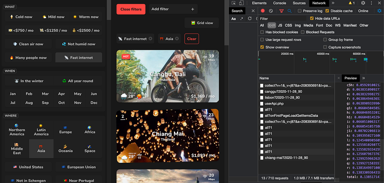The height and width of the screenshot is (183, 384).
Task: Open DevTools three-dot menu
Action: click(371, 3)
